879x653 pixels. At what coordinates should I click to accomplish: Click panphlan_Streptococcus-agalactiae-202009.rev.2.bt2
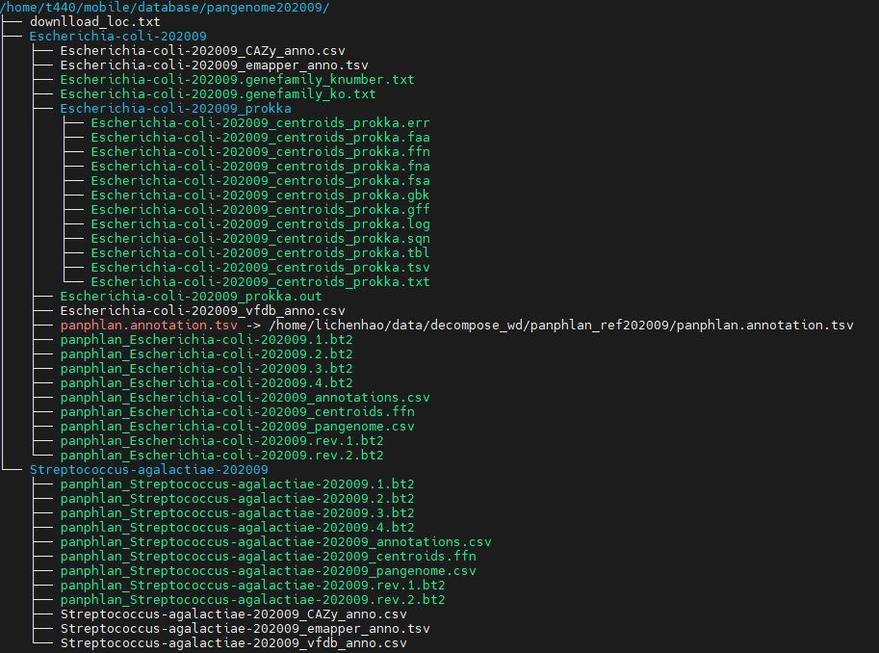pyautogui.click(x=253, y=600)
